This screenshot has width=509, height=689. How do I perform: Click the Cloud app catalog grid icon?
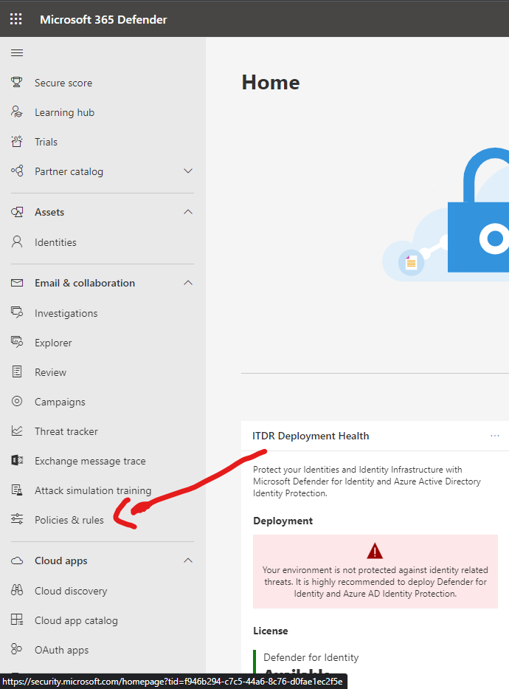[x=17, y=620]
